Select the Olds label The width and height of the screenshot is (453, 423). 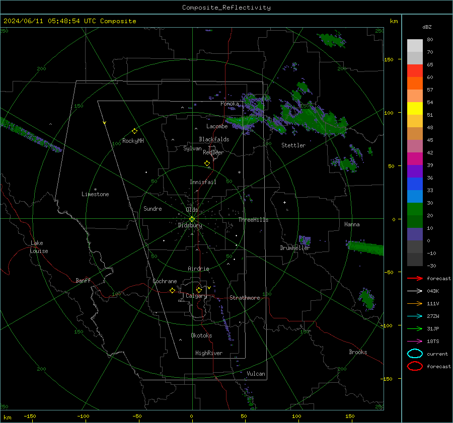192,210
